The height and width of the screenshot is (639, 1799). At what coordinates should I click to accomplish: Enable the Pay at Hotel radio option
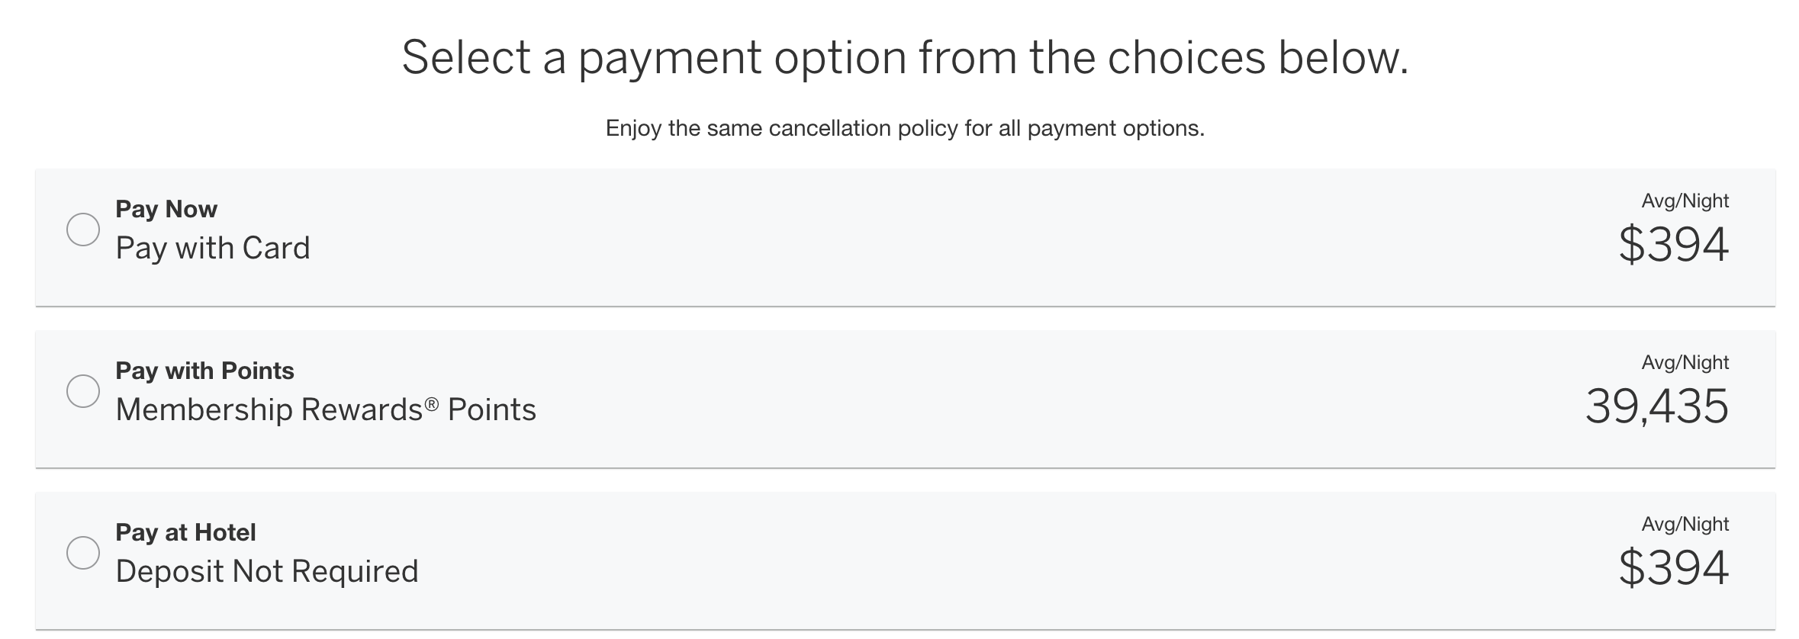pyautogui.click(x=83, y=553)
